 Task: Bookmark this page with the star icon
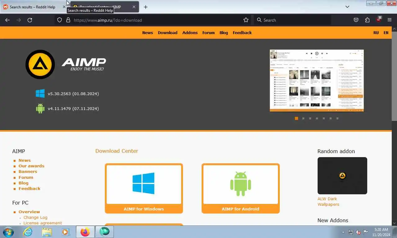246,20
